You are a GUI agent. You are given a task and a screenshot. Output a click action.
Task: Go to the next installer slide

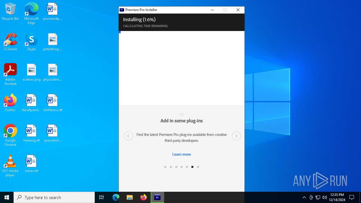pos(236,136)
